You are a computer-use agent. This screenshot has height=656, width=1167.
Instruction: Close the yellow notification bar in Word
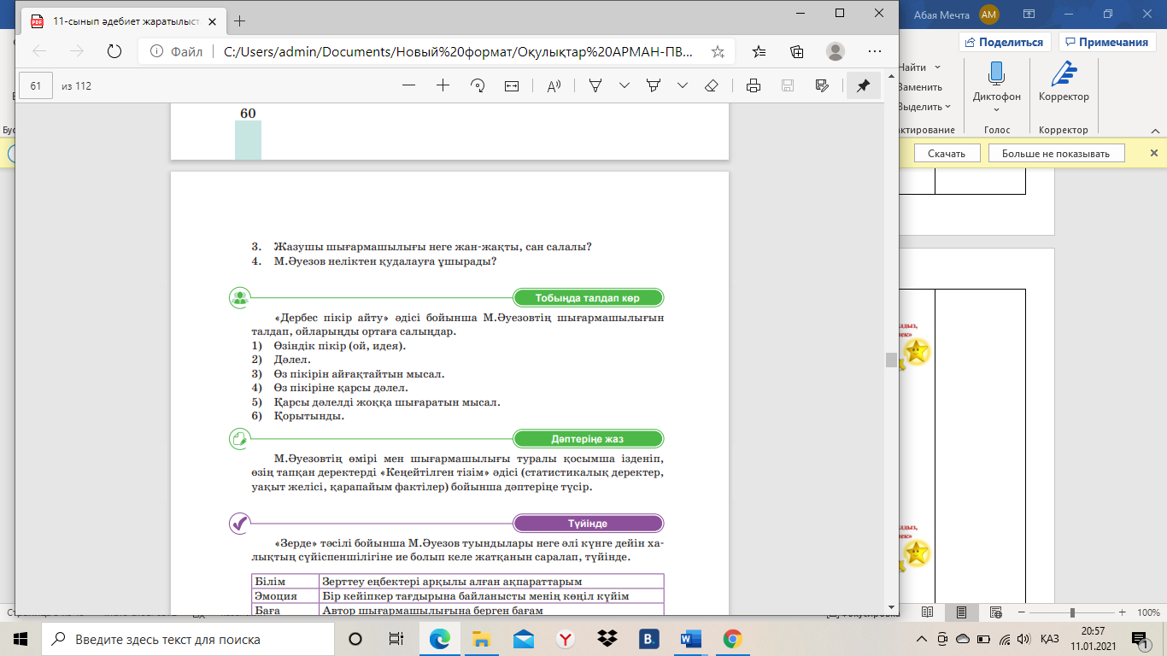(1153, 154)
